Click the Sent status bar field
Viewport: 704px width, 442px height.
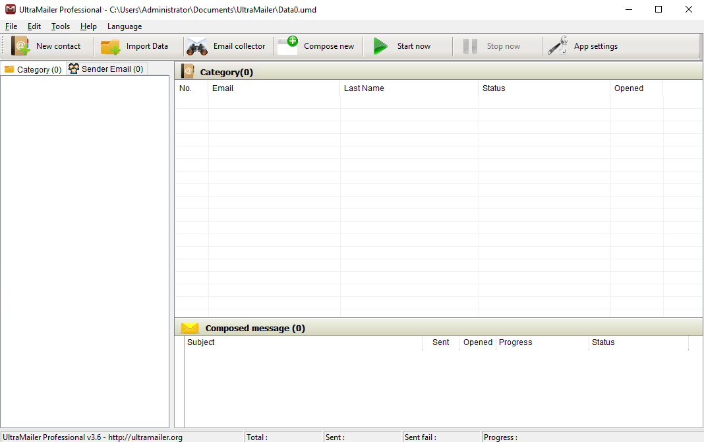[x=363, y=437]
